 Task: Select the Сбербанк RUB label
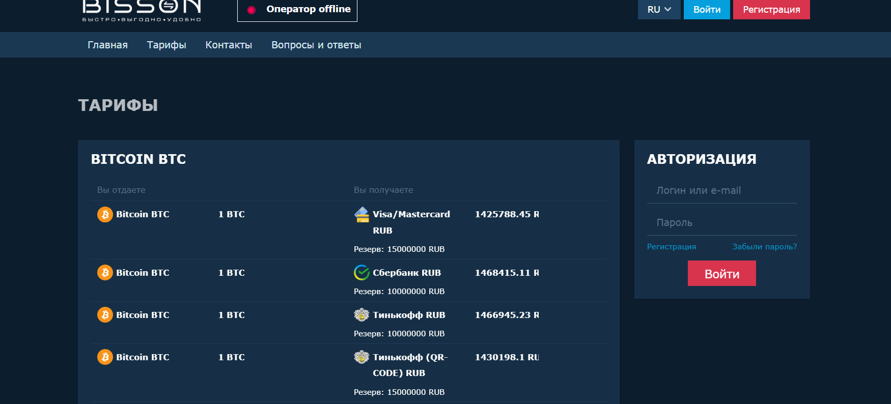[407, 273]
